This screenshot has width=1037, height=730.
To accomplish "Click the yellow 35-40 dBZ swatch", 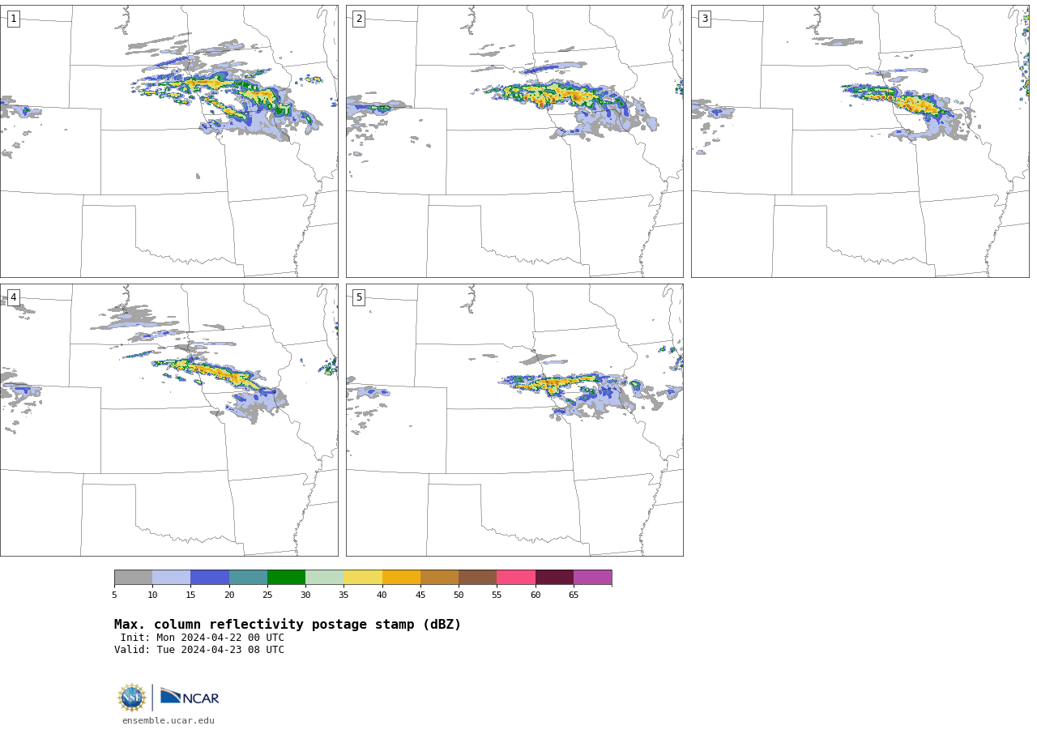I will (x=363, y=577).
